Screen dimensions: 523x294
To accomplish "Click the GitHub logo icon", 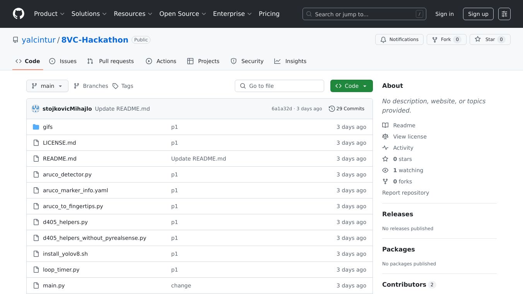I will click(19, 14).
